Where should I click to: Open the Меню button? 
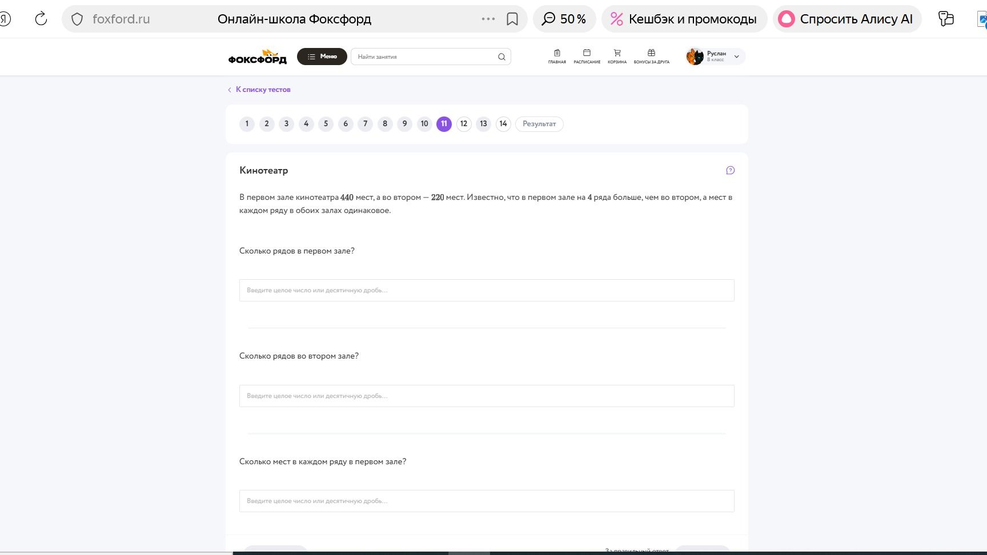pos(322,57)
